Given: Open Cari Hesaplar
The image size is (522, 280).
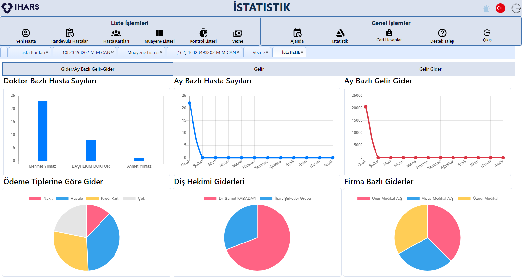Looking at the screenshot, I should coord(389,33).
